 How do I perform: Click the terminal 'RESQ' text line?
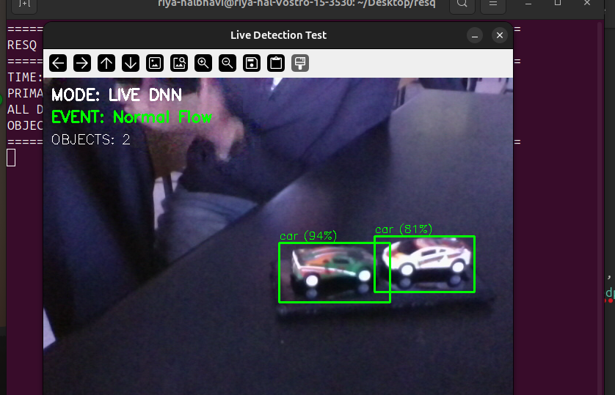tap(22, 45)
